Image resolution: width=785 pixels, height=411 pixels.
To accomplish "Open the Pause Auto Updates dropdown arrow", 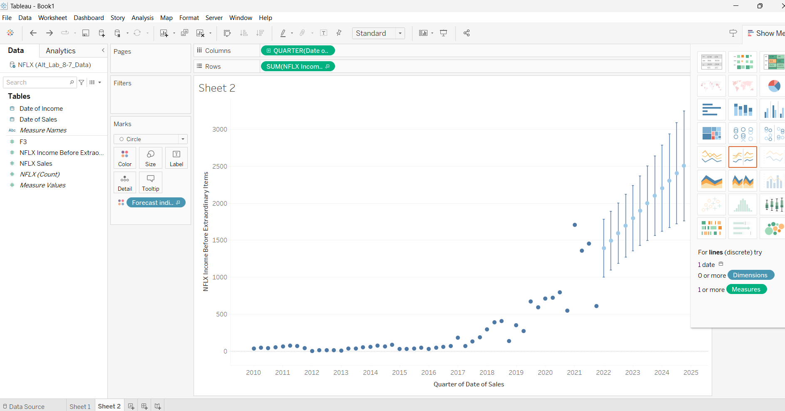I will (x=127, y=33).
